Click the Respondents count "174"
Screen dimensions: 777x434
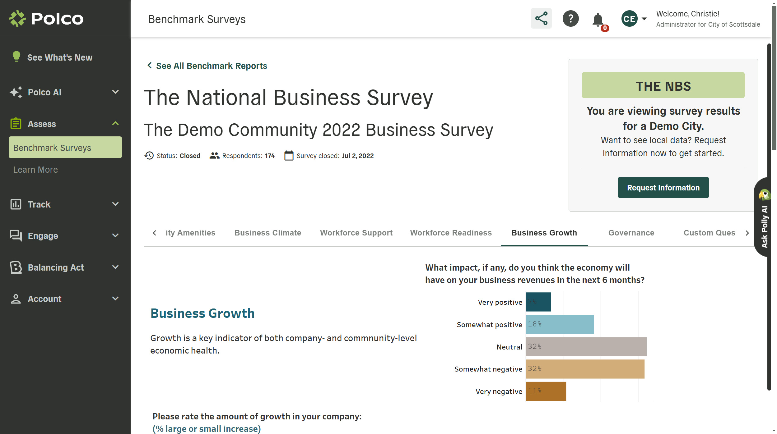click(x=270, y=156)
